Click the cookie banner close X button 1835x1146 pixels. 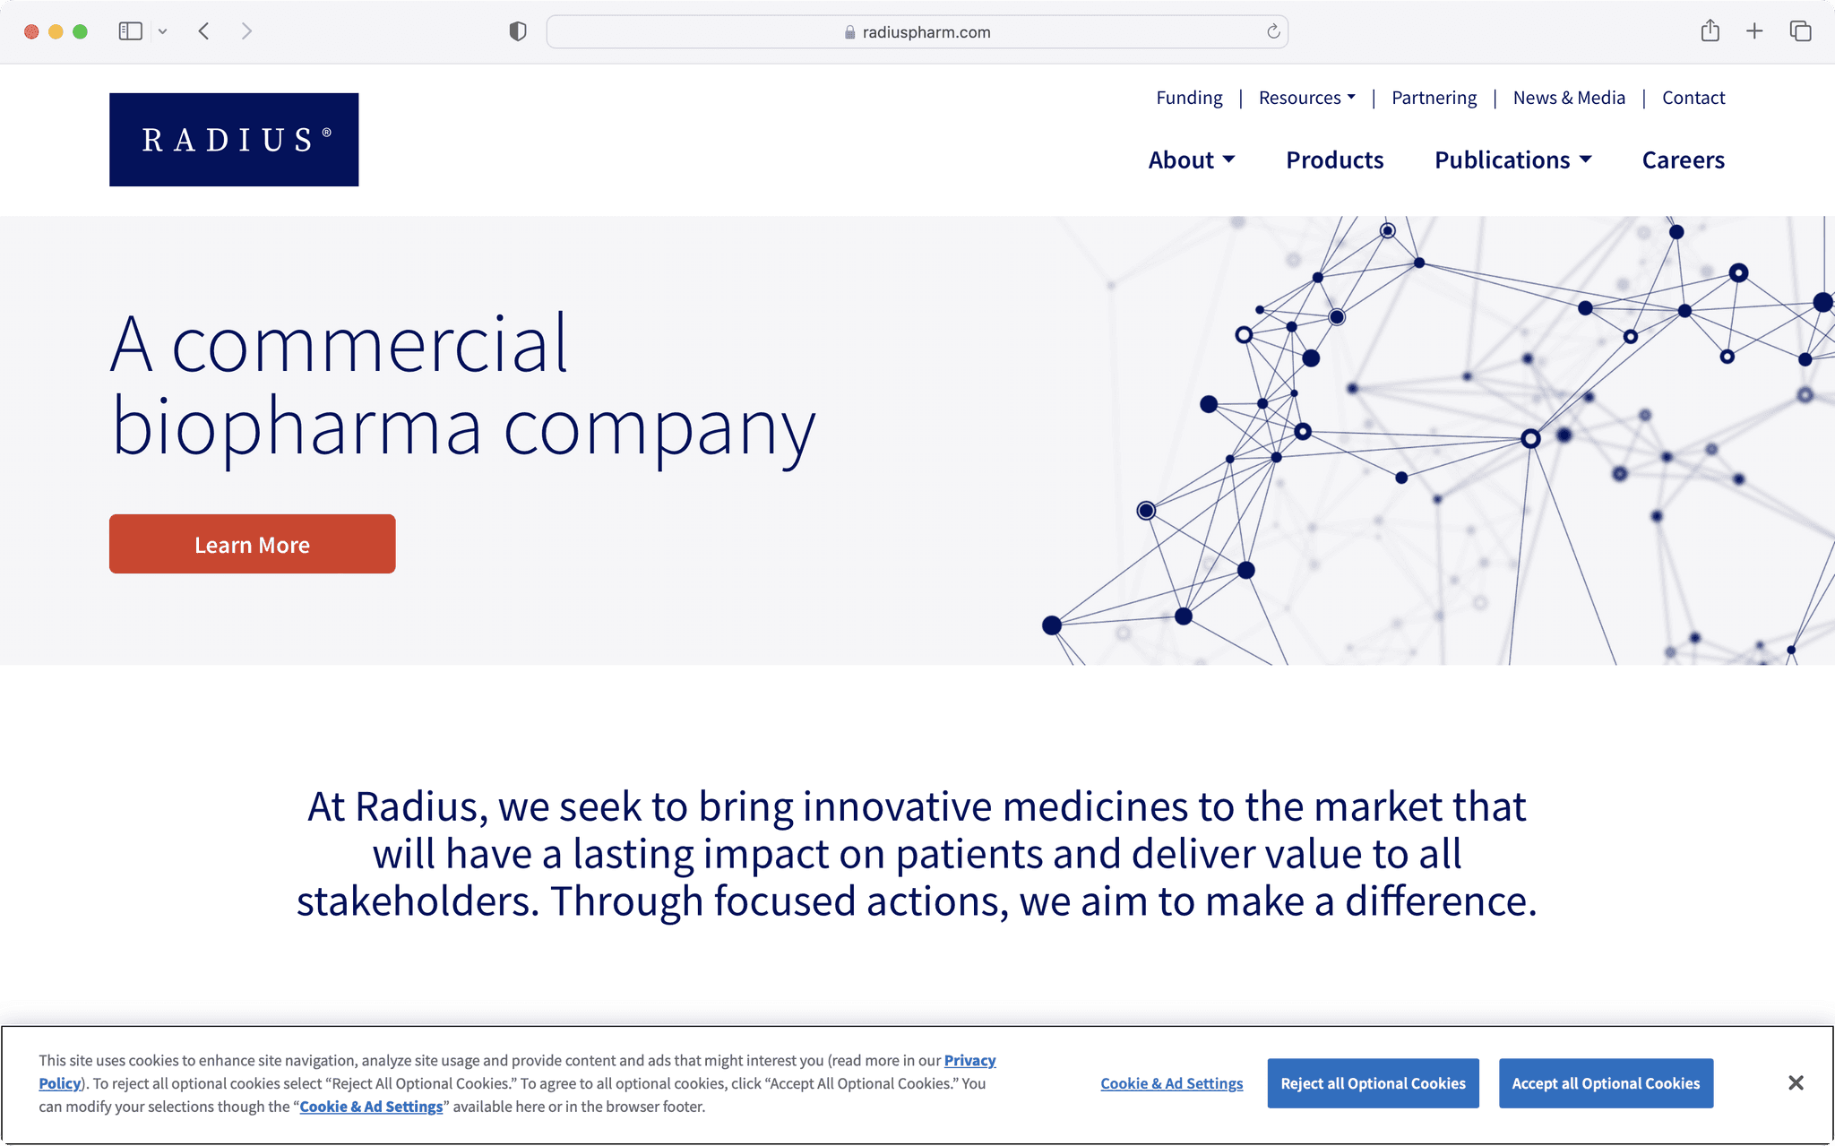point(1794,1082)
